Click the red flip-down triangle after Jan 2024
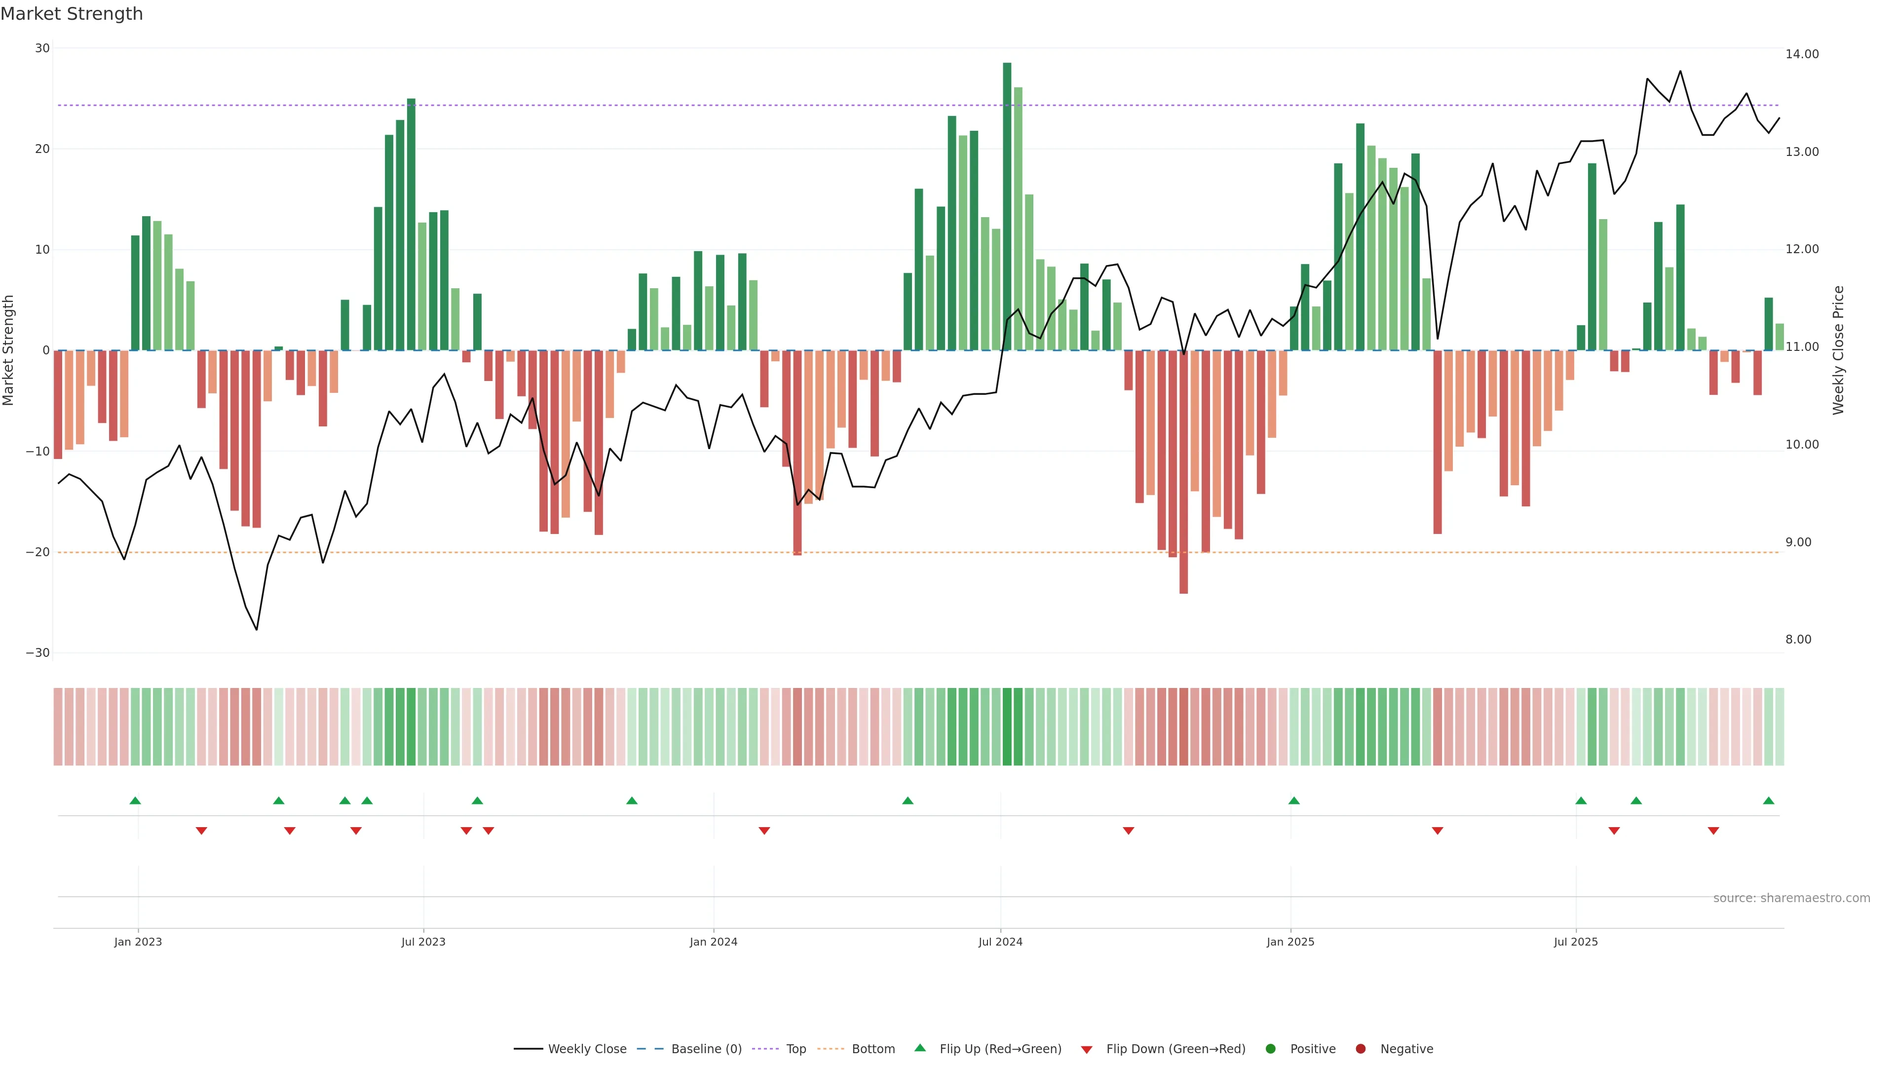 point(764,831)
